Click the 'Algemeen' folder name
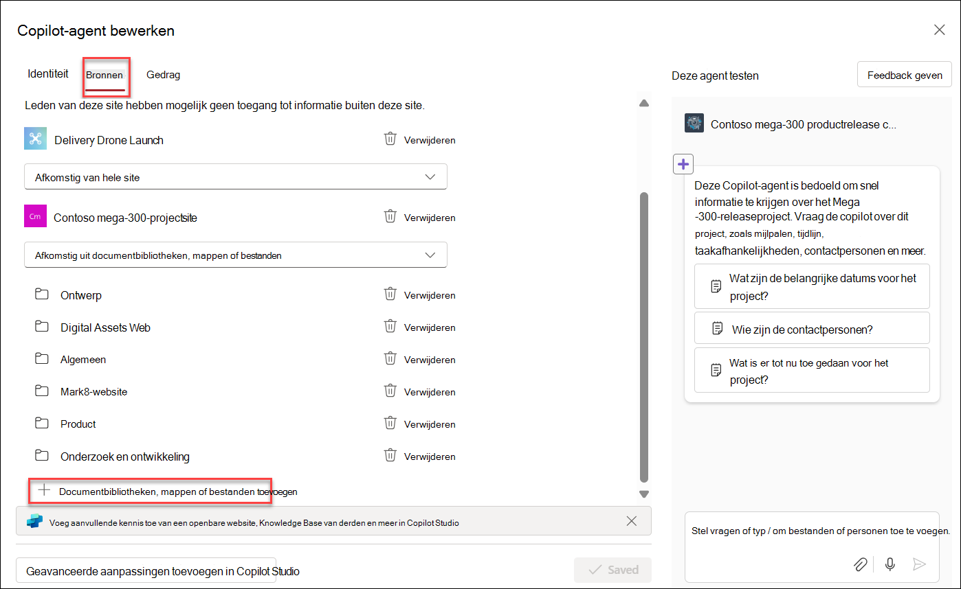This screenshot has width=961, height=589. point(83,359)
